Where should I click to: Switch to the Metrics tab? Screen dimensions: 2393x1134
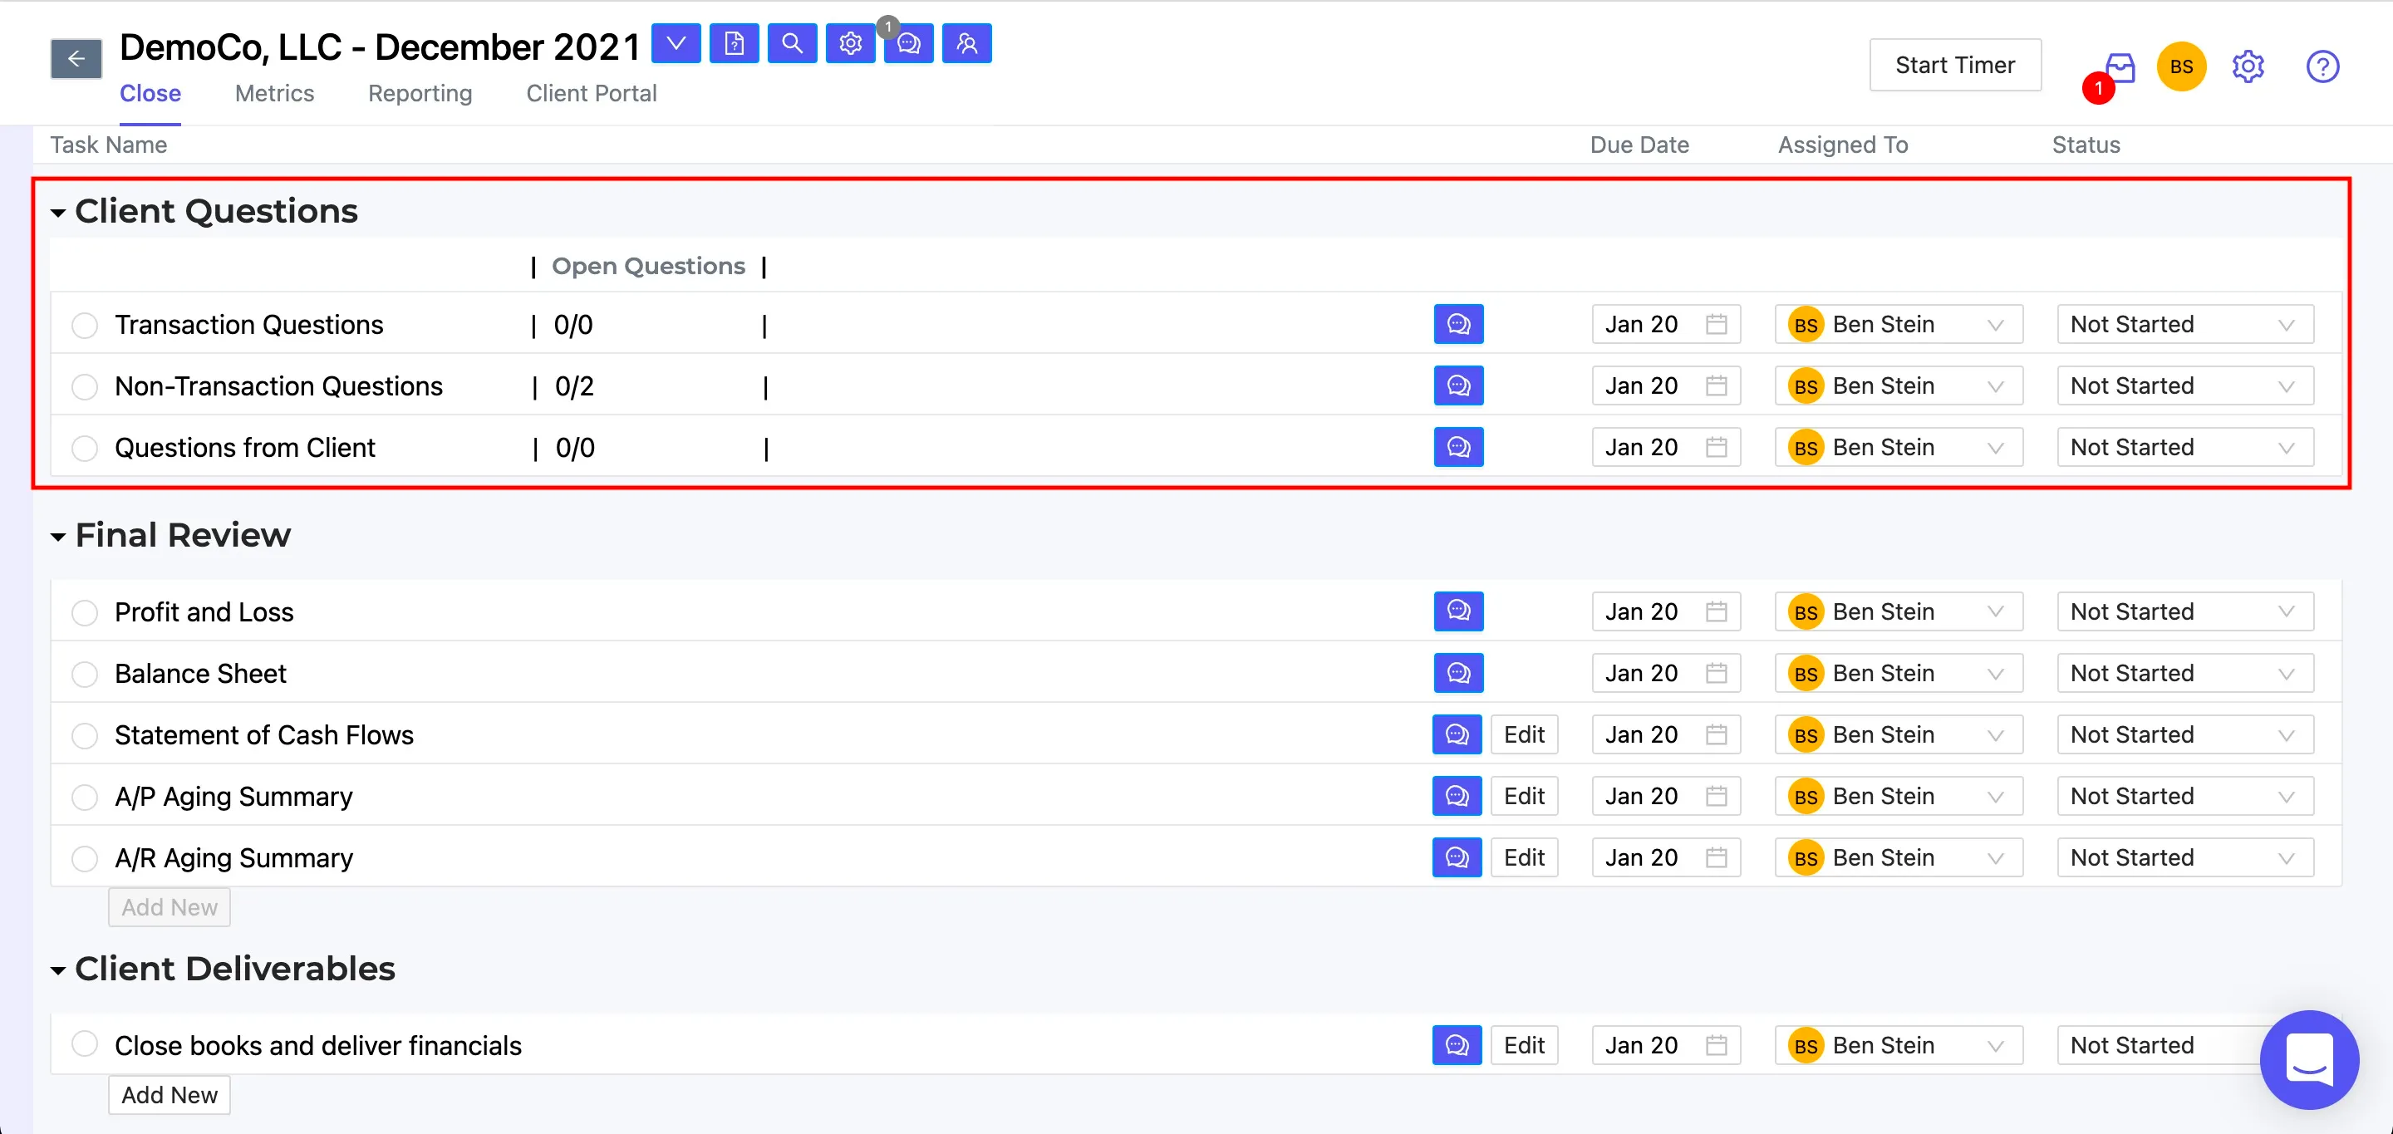tap(274, 93)
